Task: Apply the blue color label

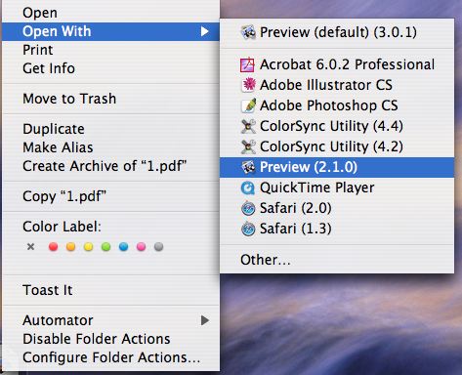Action: click(123, 247)
